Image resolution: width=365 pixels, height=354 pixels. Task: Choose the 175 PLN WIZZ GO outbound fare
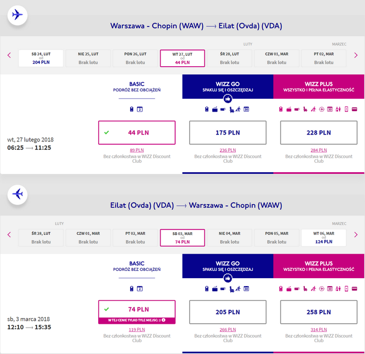point(227,132)
